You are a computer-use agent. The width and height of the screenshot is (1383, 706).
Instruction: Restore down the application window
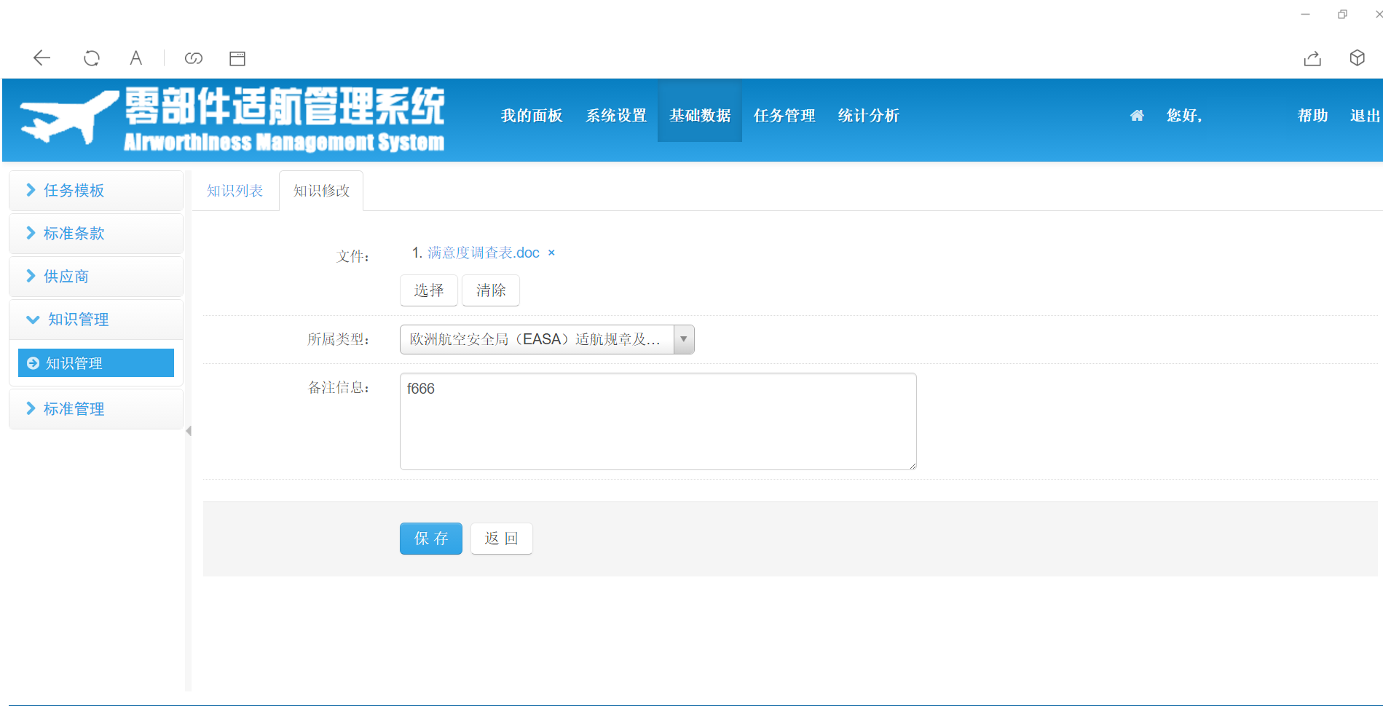tap(1342, 14)
